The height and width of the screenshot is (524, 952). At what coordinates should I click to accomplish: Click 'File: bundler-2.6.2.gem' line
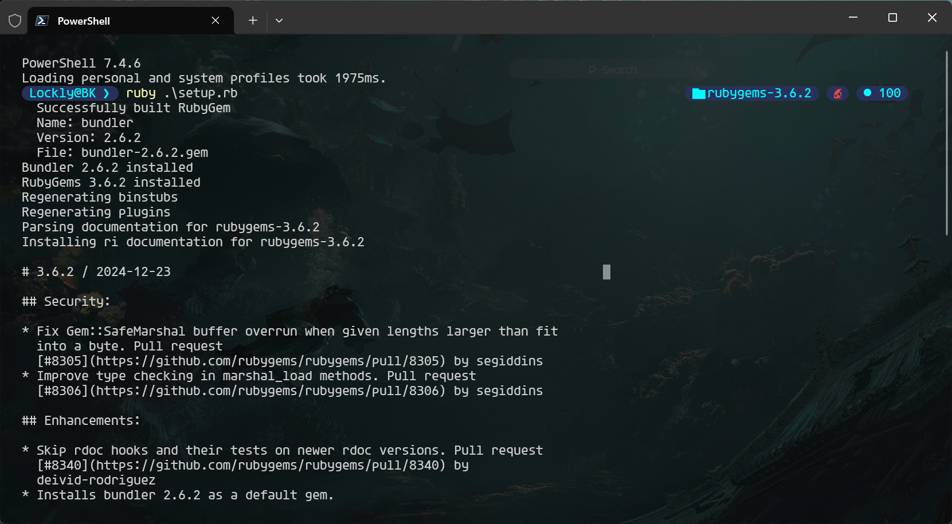click(122, 153)
